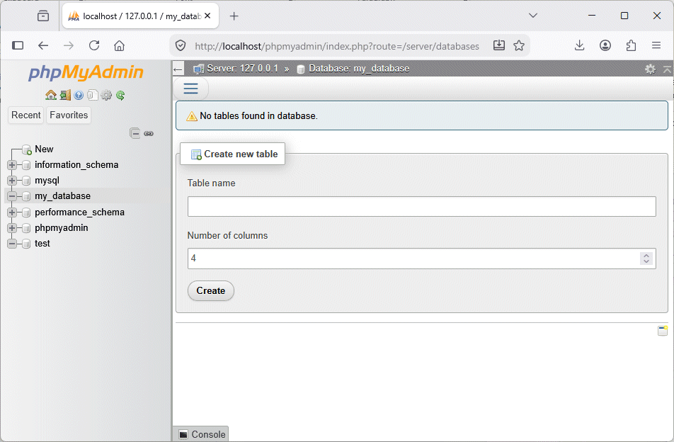Focus the Table name input field
This screenshot has width=674, height=442.
pos(422,207)
